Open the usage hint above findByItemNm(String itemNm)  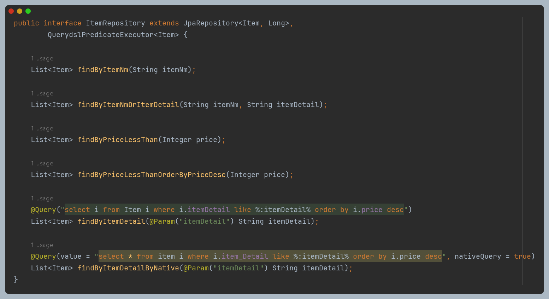[x=42, y=58]
